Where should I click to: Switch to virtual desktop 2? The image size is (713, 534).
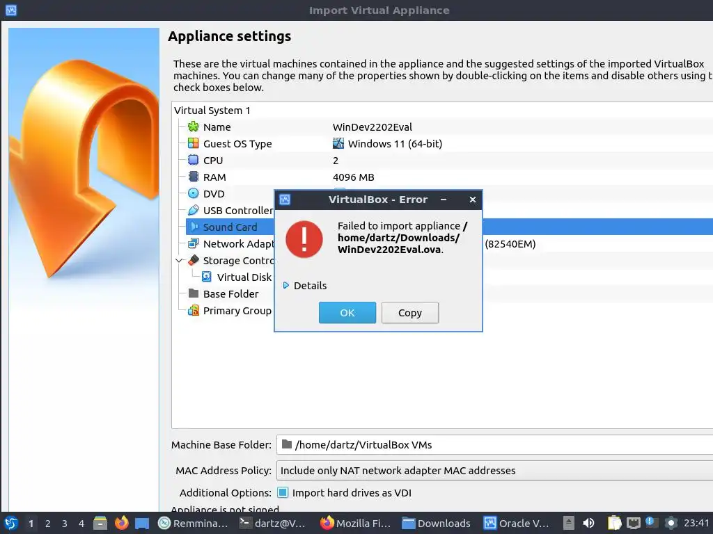click(x=48, y=523)
